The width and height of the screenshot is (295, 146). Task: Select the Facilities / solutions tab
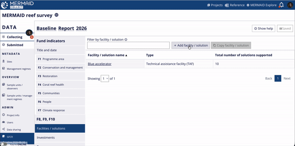click(60, 128)
